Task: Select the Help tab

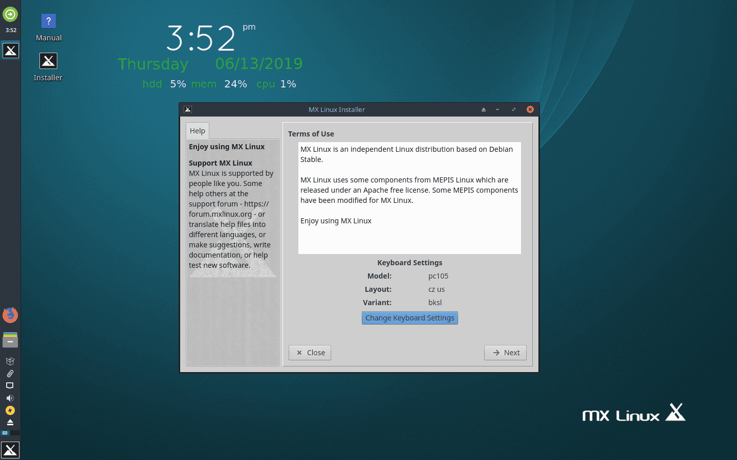Action: click(x=198, y=131)
